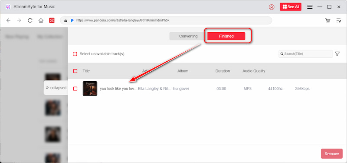Image resolution: width=347 pixels, height=163 pixels.
Task: Go to the home icon
Action: 41,20
